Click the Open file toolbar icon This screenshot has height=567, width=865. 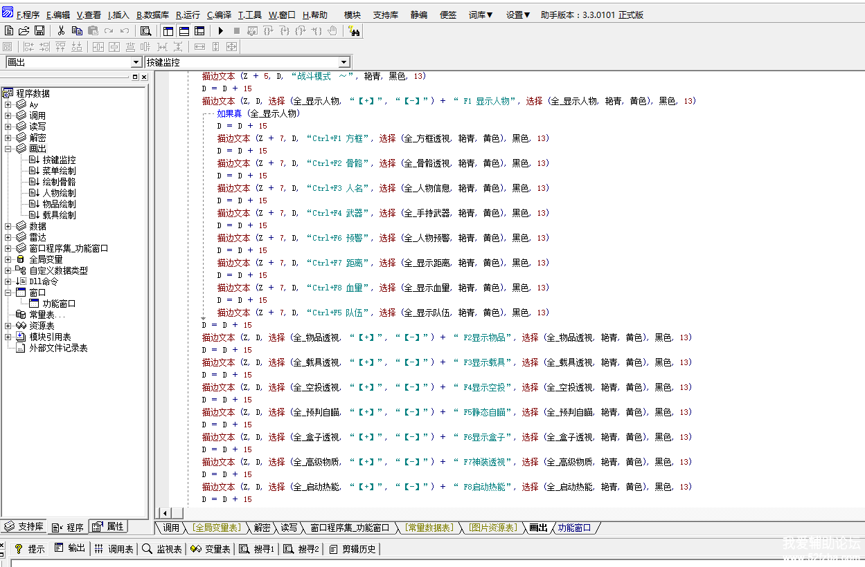[24, 30]
